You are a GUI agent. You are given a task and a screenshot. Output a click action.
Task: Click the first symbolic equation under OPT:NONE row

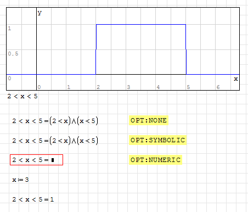click(55, 121)
